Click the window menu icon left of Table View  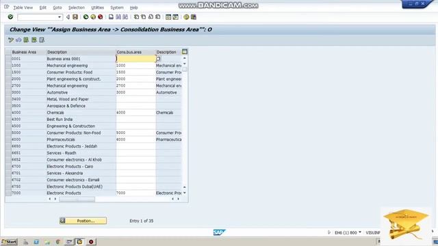tap(6, 7)
